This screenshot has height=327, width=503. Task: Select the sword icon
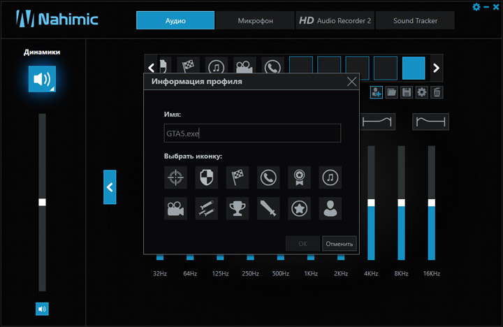268,209
